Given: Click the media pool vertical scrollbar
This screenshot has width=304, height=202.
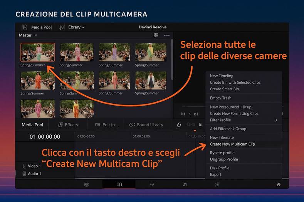Looking at the screenshot, I should (x=172, y=60).
